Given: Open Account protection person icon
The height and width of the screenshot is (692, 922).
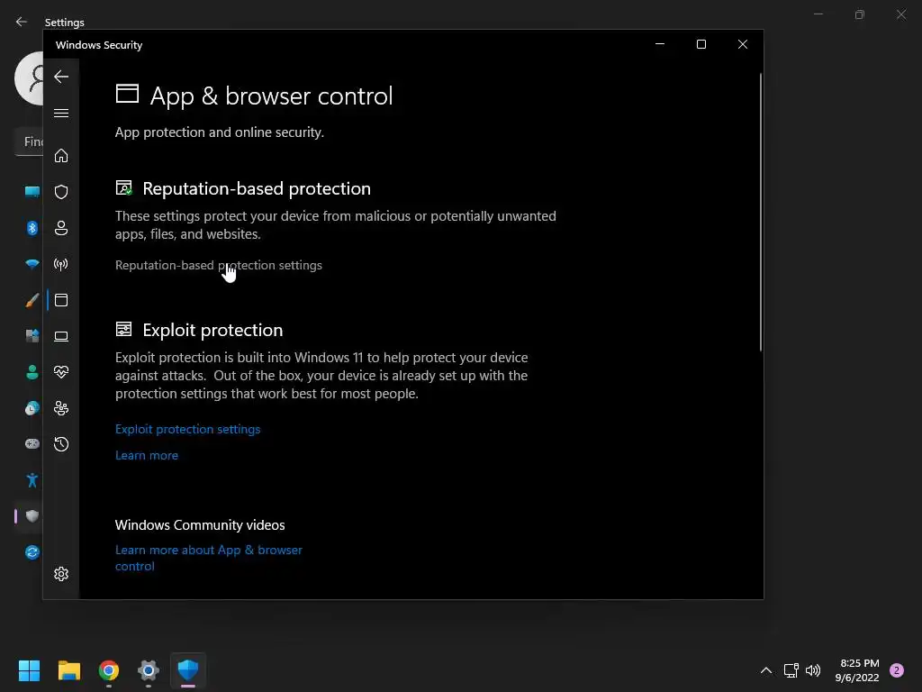Looking at the screenshot, I should pos(61,228).
